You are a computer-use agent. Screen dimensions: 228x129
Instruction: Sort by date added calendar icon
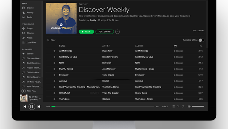click(175, 46)
